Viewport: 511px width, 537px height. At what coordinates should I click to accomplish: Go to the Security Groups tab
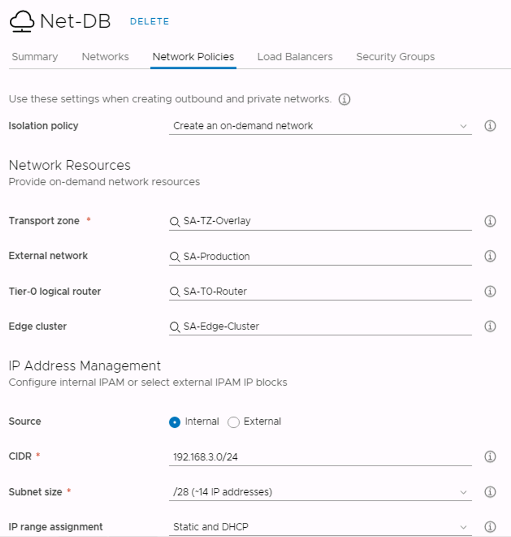[x=395, y=56]
